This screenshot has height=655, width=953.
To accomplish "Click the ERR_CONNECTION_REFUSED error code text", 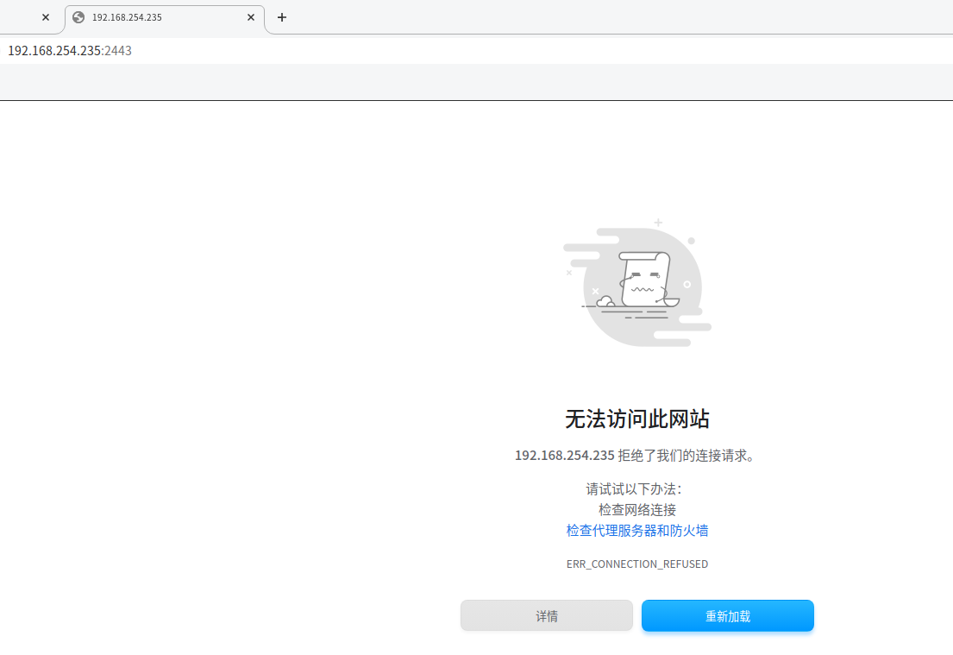I will (637, 564).
